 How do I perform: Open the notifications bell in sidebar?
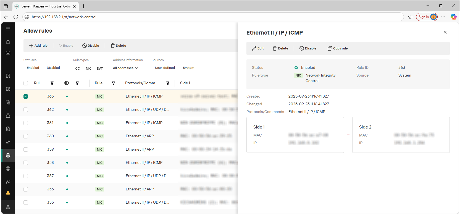[8, 42]
